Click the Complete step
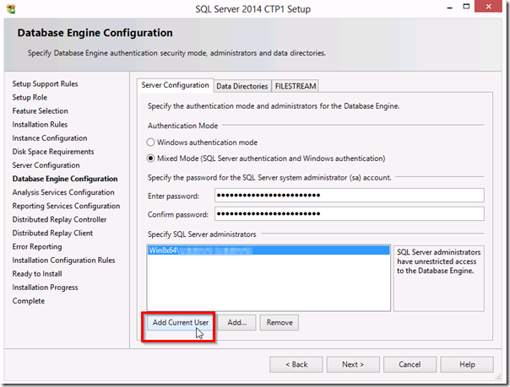Screen dimensions: 510x387 (x=29, y=301)
